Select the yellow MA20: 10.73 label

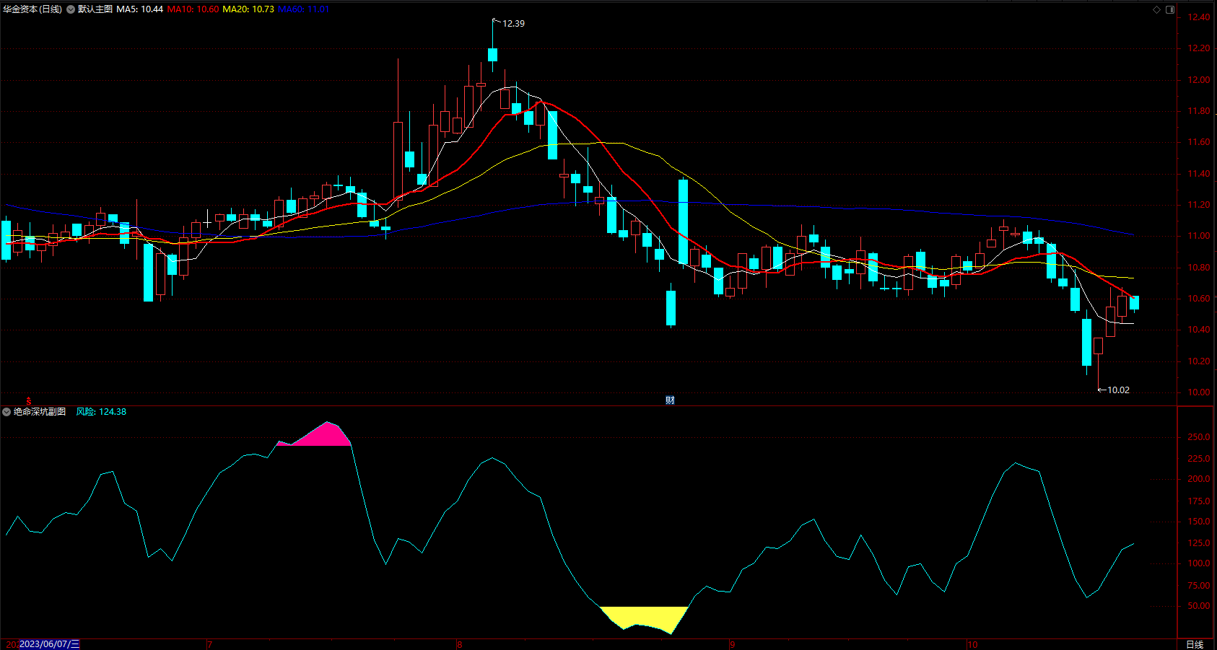pos(248,9)
